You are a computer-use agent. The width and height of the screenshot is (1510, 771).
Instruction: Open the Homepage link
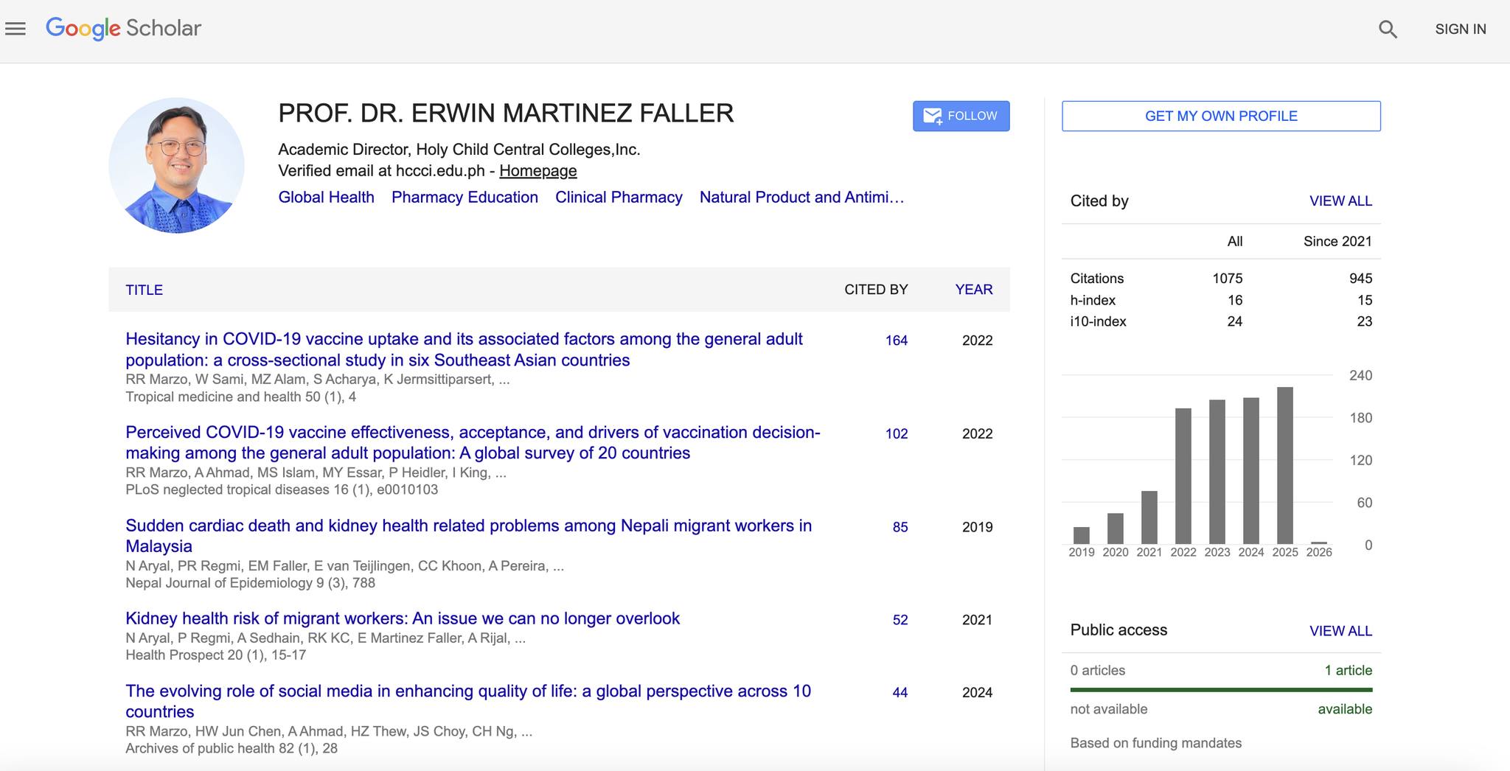537,171
